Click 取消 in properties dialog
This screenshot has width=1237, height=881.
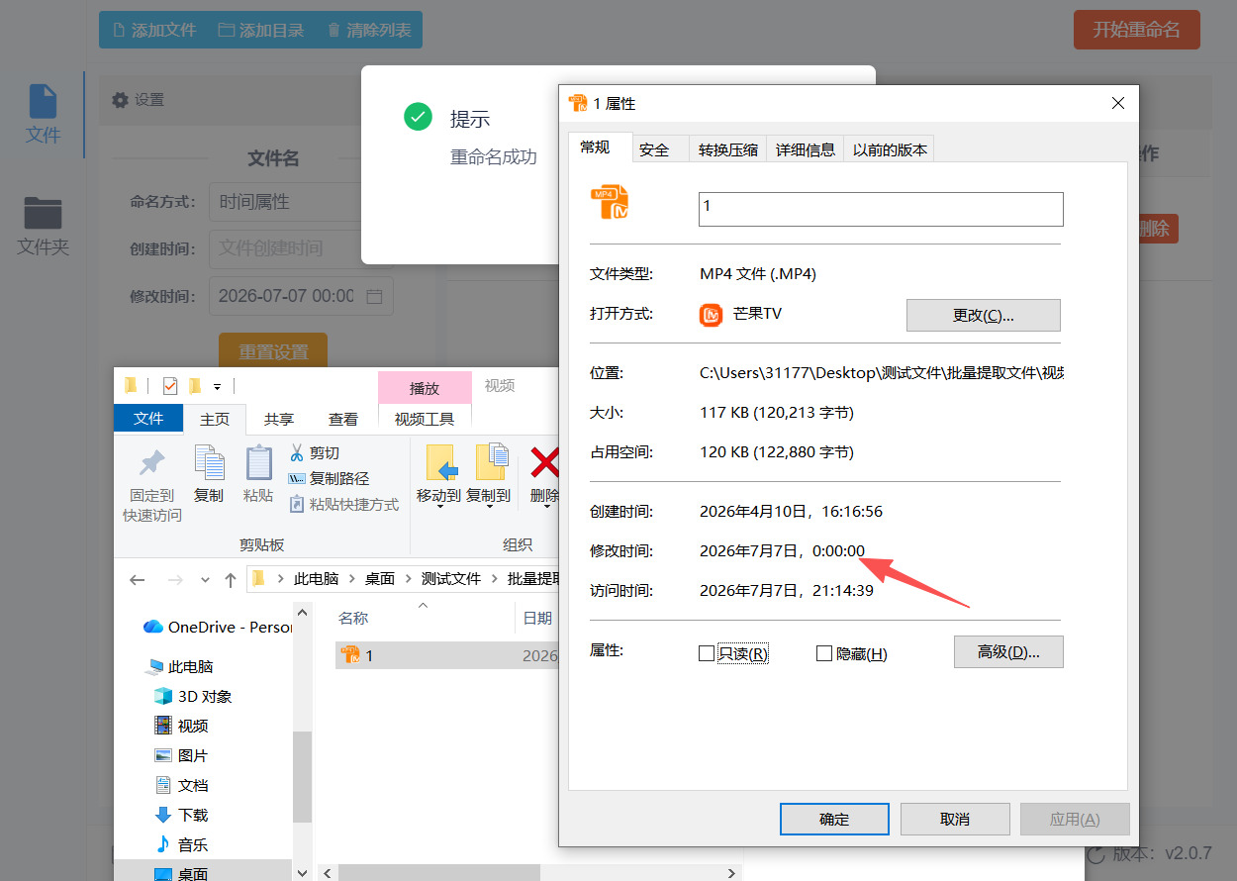(x=955, y=819)
